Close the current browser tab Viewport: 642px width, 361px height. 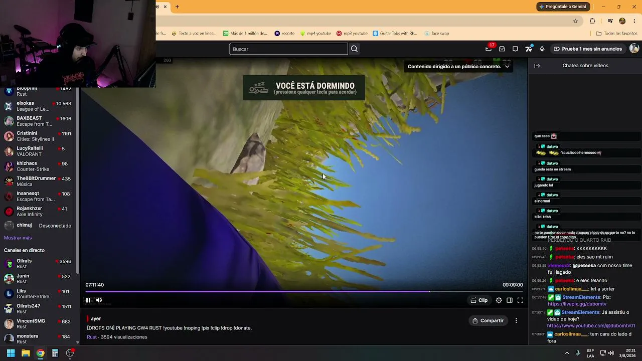[165, 7]
